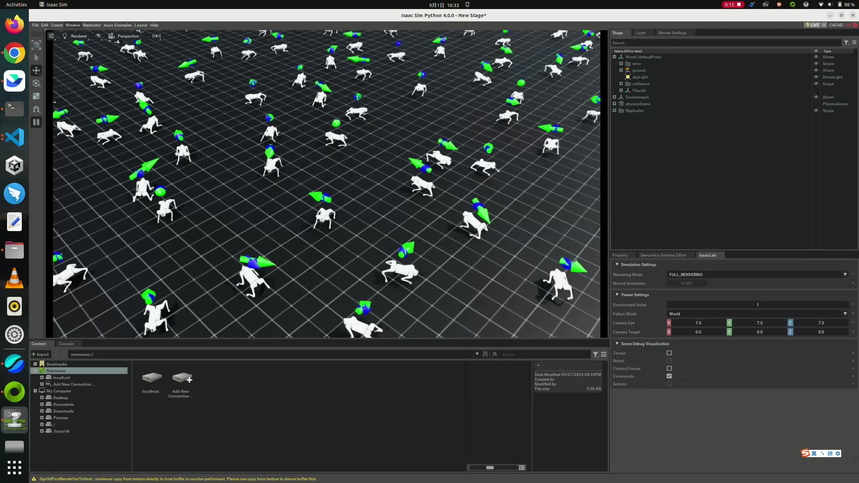Uncheck the Commands debug visualization checkbox
Screen dimensions: 859x483
[669, 376]
